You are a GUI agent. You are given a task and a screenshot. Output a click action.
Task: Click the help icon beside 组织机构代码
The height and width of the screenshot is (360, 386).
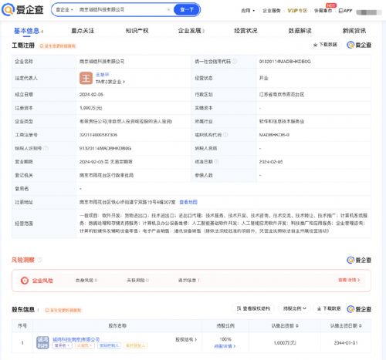pyautogui.click(x=225, y=135)
